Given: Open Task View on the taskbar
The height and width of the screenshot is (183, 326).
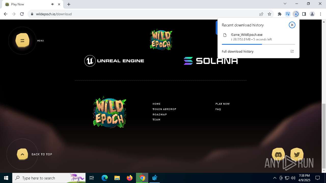Looking at the screenshot, I should pyautogui.click(x=92, y=178).
